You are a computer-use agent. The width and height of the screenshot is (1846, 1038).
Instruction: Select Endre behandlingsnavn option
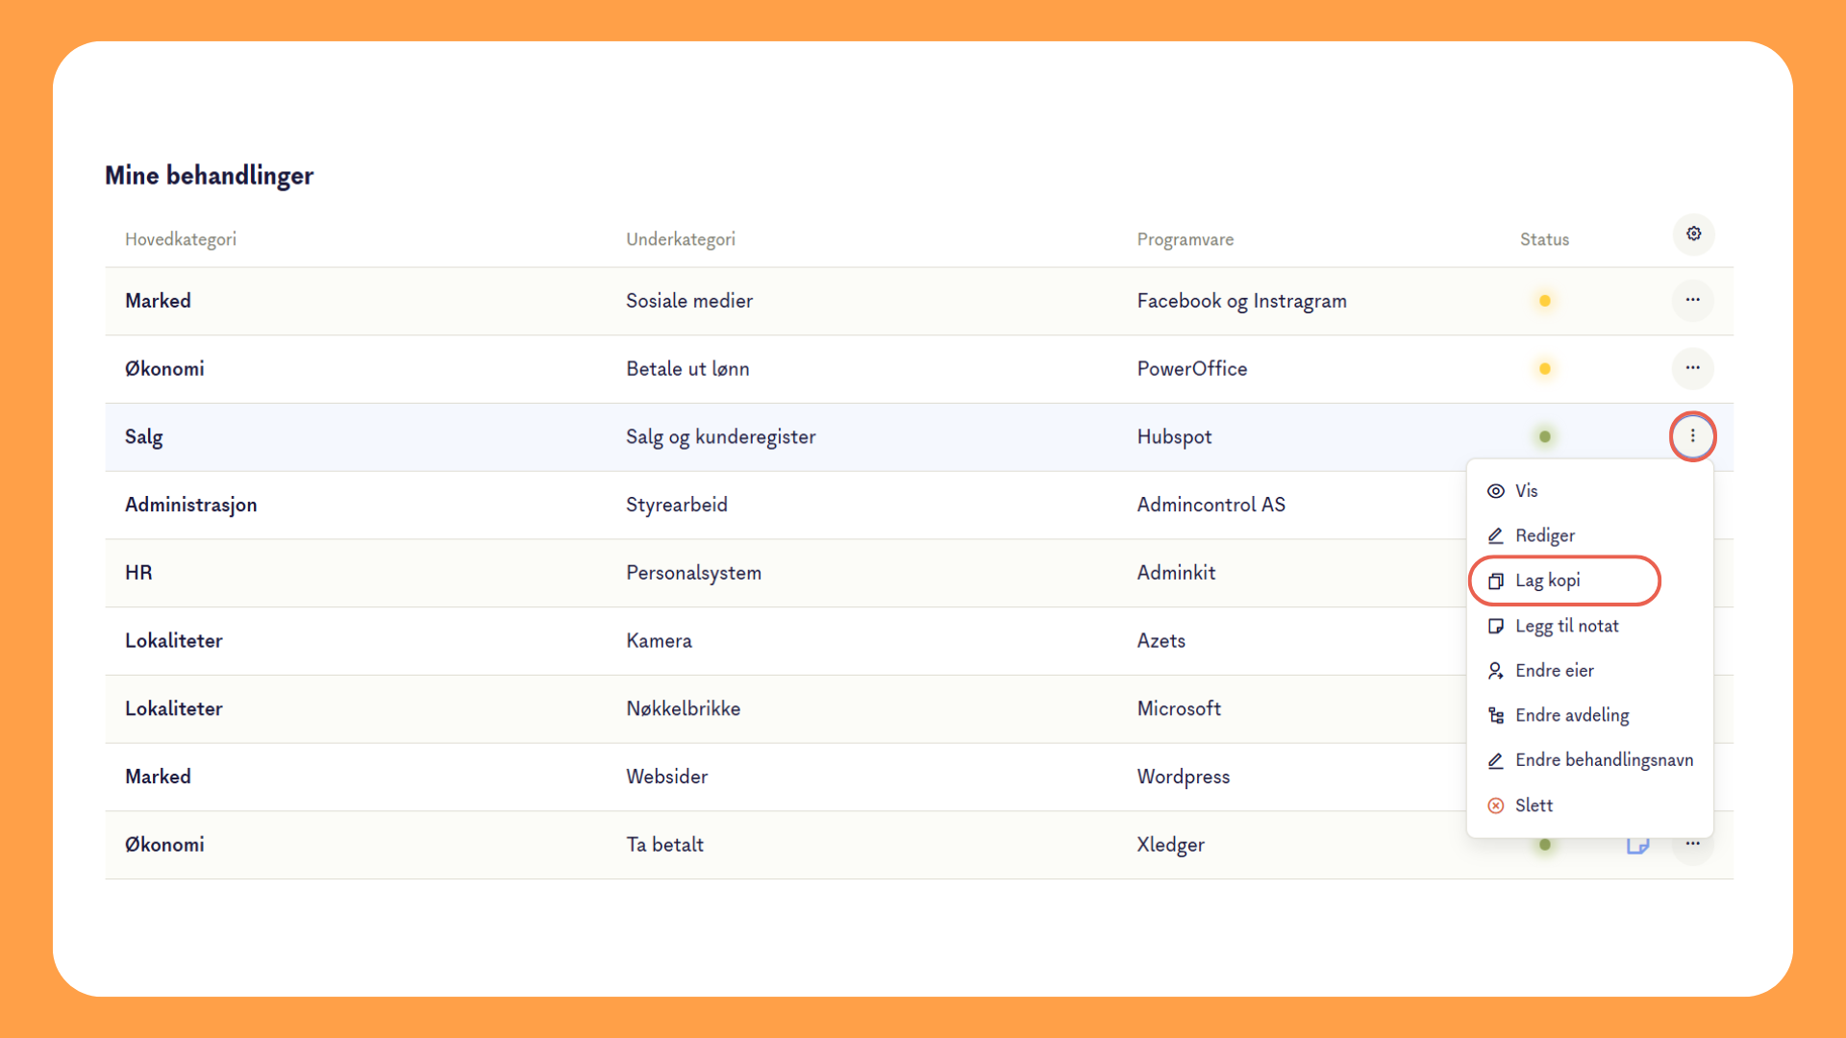[1603, 760]
